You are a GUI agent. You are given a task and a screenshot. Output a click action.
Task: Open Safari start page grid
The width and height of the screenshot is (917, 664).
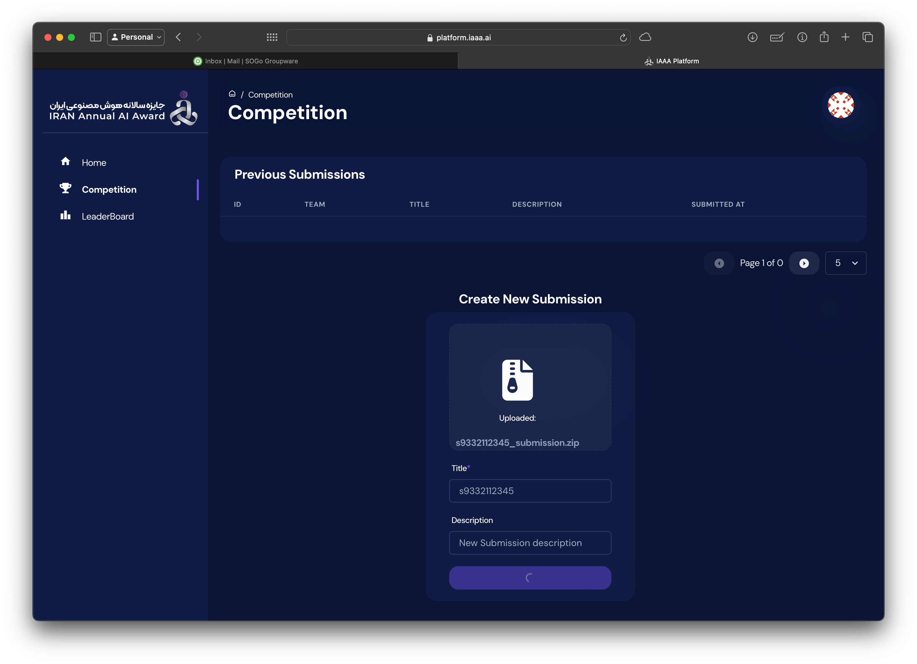(272, 37)
